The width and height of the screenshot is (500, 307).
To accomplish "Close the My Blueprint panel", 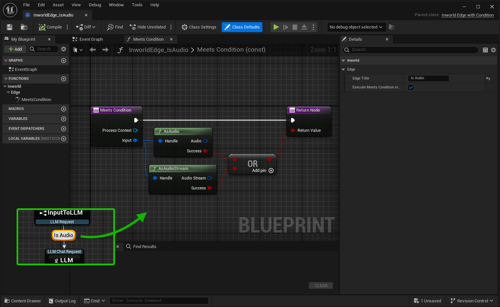I will (49, 39).
